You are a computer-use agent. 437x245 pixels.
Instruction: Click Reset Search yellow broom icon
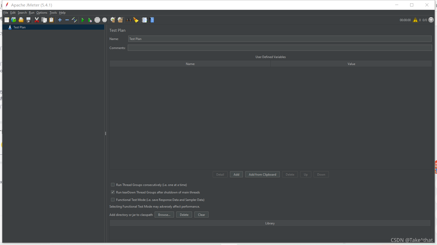pyautogui.click(x=136, y=20)
